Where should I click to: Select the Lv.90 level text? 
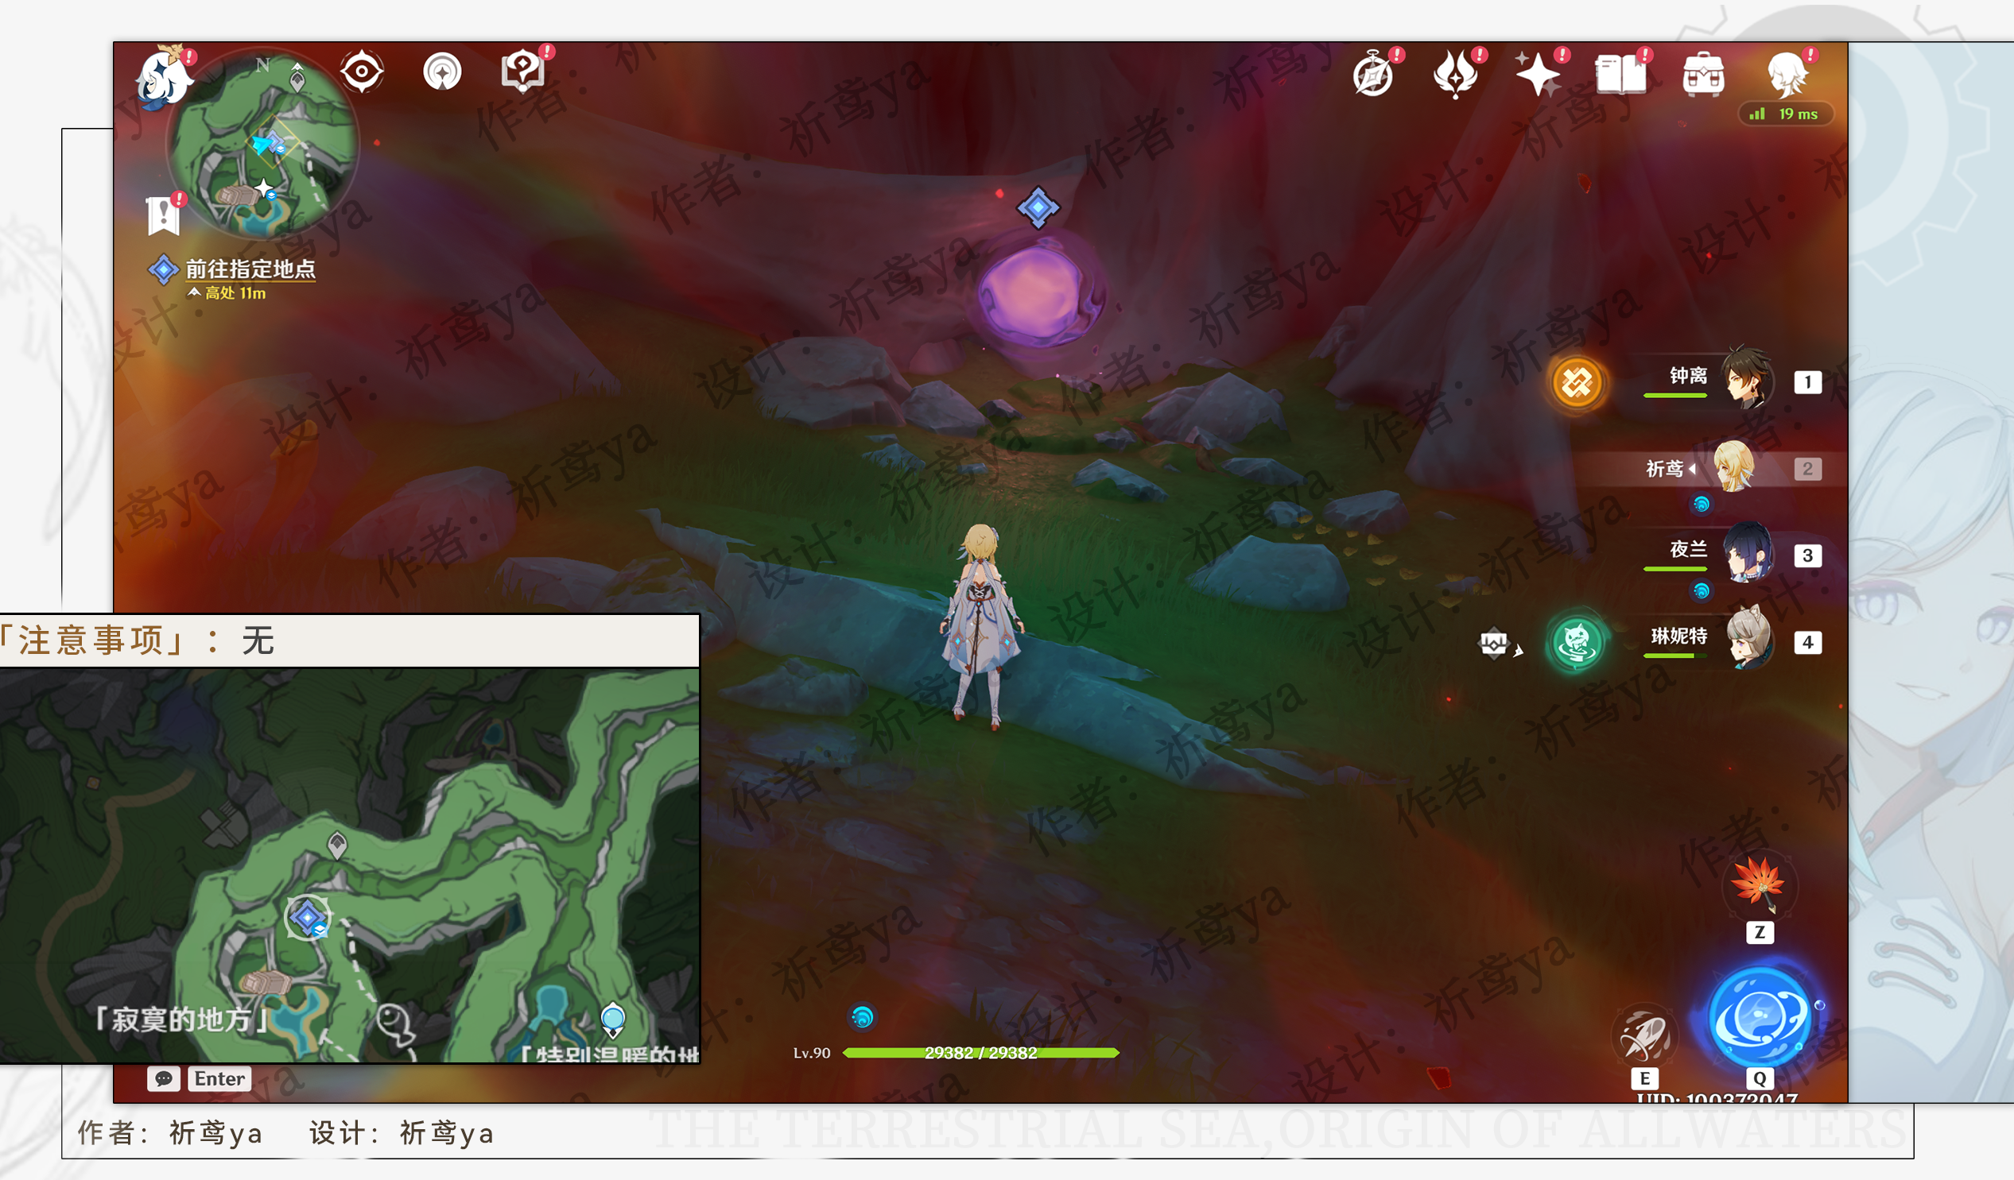(x=811, y=1053)
